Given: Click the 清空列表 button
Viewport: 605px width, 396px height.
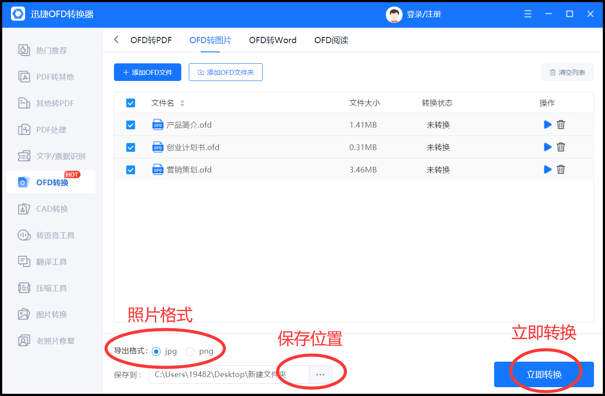Looking at the screenshot, I should [x=567, y=72].
